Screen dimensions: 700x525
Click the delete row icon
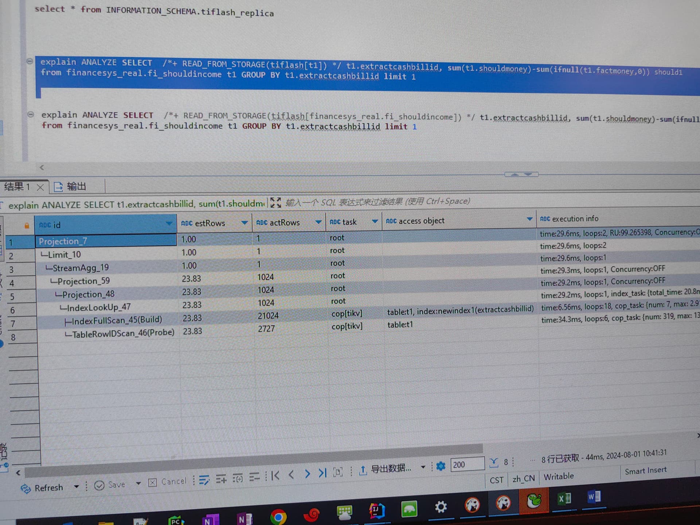(x=254, y=477)
